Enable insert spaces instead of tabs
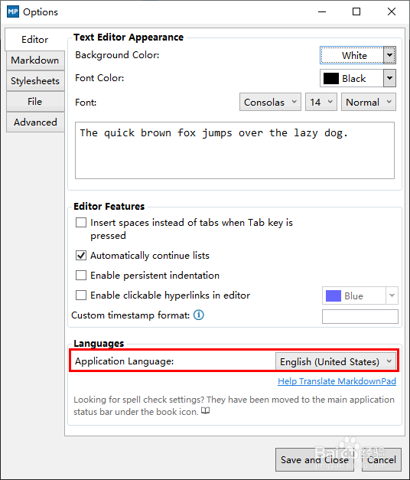The width and height of the screenshot is (410, 480). coord(81,222)
